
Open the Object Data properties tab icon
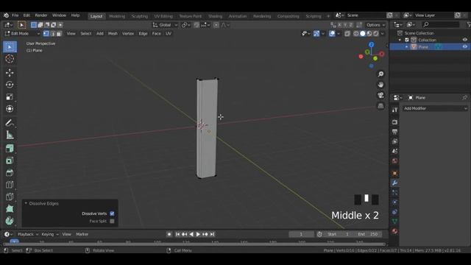click(x=394, y=221)
